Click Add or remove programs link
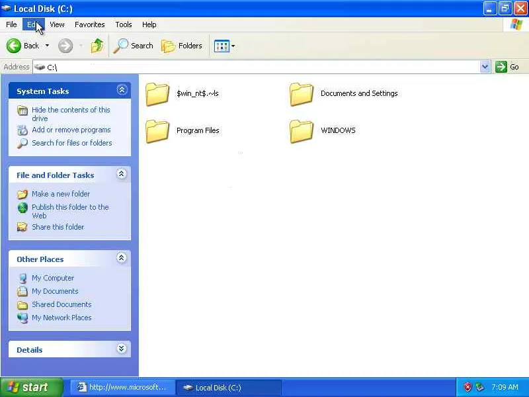The image size is (529, 397). tap(71, 130)
